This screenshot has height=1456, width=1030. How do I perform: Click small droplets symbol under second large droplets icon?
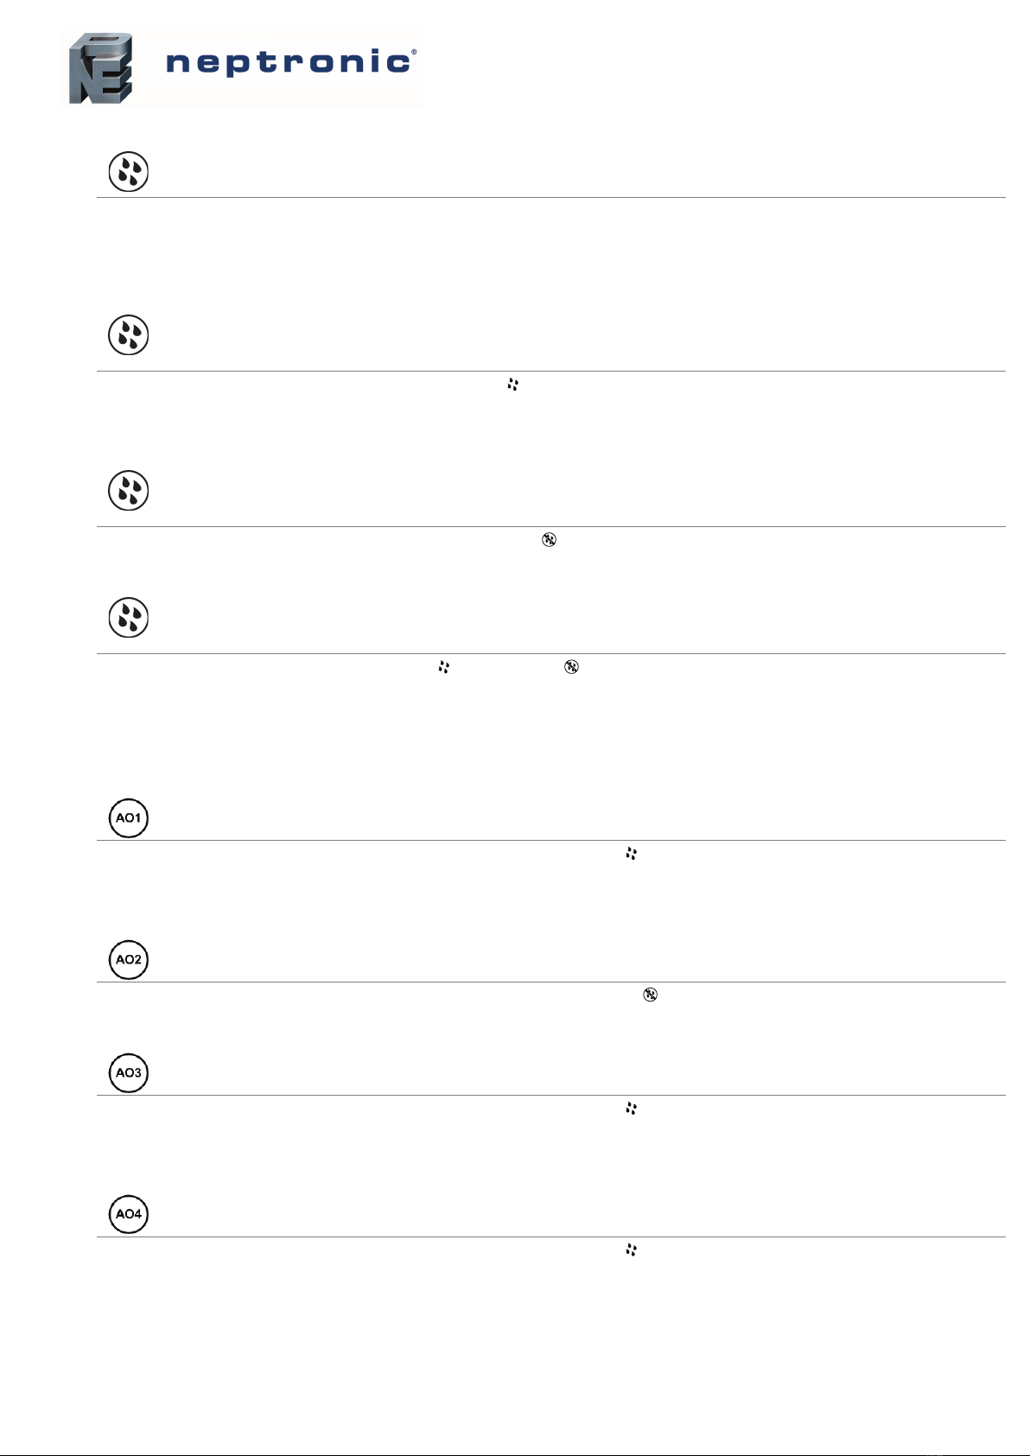click(512, 385)
